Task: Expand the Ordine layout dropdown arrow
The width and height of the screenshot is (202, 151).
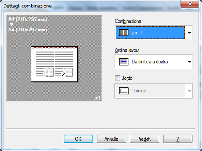Action: coord(189,62)
